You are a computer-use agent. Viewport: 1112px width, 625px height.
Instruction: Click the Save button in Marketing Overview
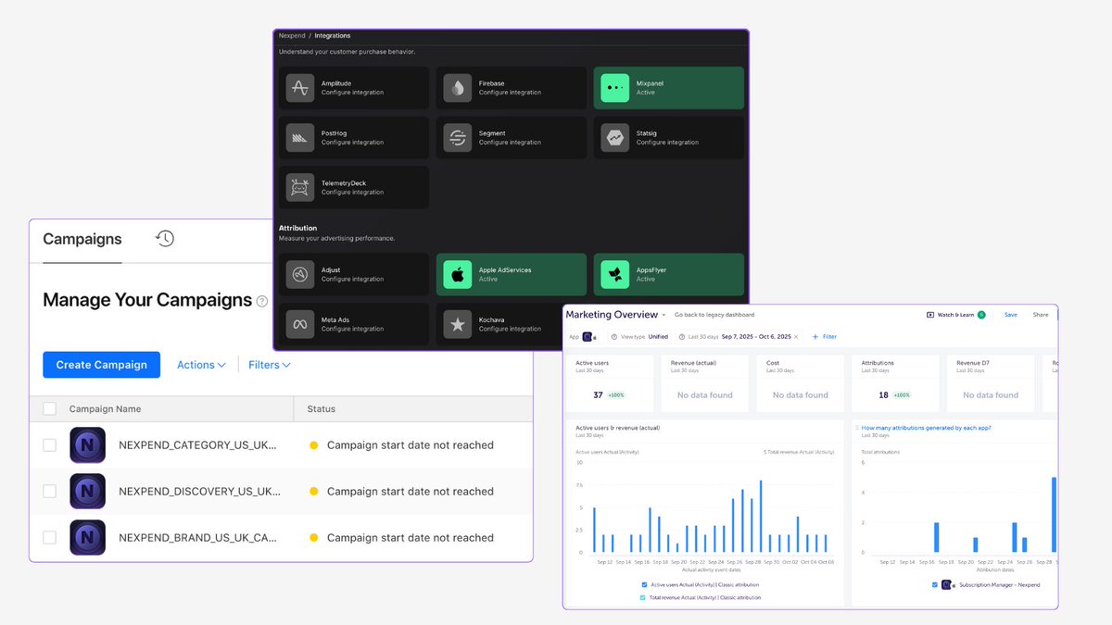1011,315
